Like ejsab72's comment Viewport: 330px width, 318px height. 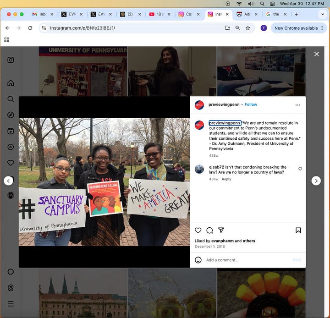click(x=300, y=169)
